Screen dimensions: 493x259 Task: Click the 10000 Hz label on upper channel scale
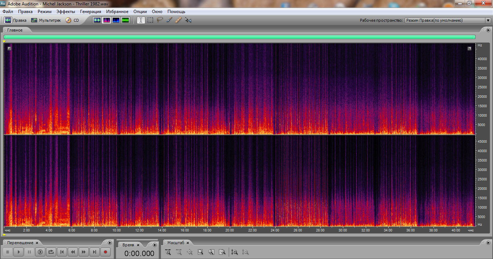pos(483,115)
